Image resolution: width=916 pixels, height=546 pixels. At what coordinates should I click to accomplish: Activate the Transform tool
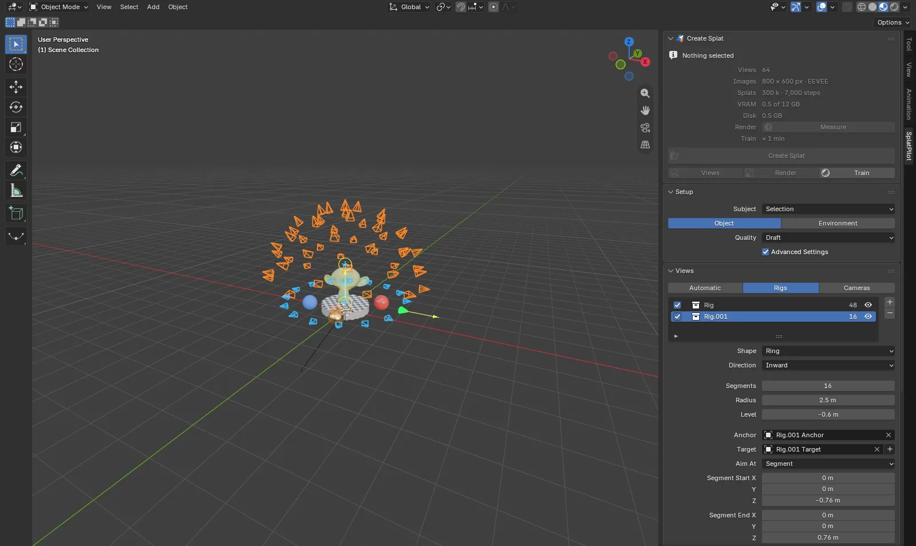(16, 147)
